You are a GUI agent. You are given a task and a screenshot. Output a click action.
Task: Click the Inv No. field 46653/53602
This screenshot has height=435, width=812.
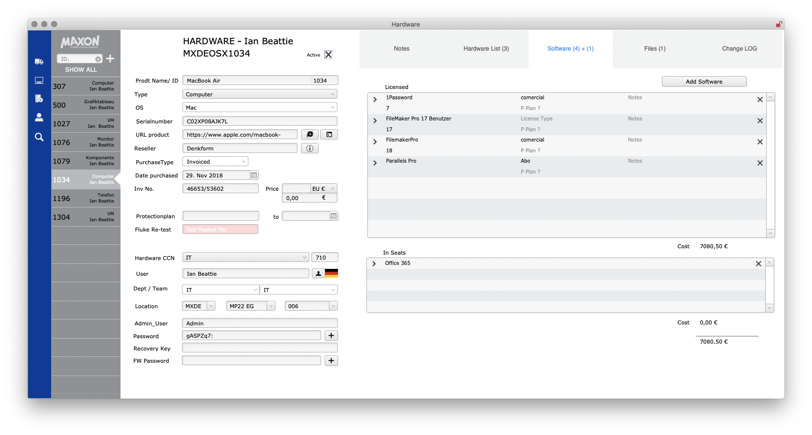coord(220,189)
